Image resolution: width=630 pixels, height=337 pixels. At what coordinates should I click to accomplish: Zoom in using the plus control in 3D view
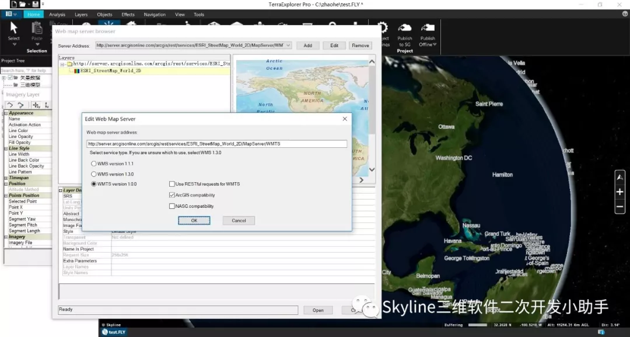620,192
